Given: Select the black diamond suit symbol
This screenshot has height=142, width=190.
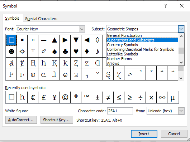Looking at the screenshot, I should pyautogui.click(x=87, y=52).
